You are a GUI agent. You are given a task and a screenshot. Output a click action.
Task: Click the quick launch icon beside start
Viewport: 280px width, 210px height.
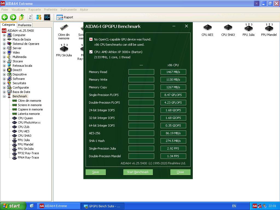(32, 206)
